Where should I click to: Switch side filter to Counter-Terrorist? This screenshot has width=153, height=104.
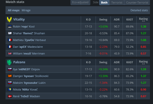(137, 2)
